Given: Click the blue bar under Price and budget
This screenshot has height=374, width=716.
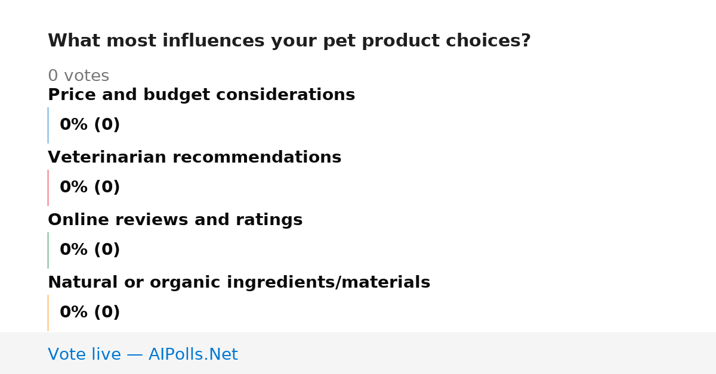Looking at the screenshot, I should click(48, 125).
